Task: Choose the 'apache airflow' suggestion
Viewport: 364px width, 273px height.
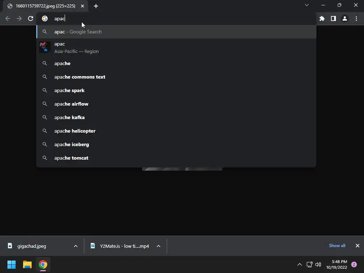Action: [x=176, y=104]
